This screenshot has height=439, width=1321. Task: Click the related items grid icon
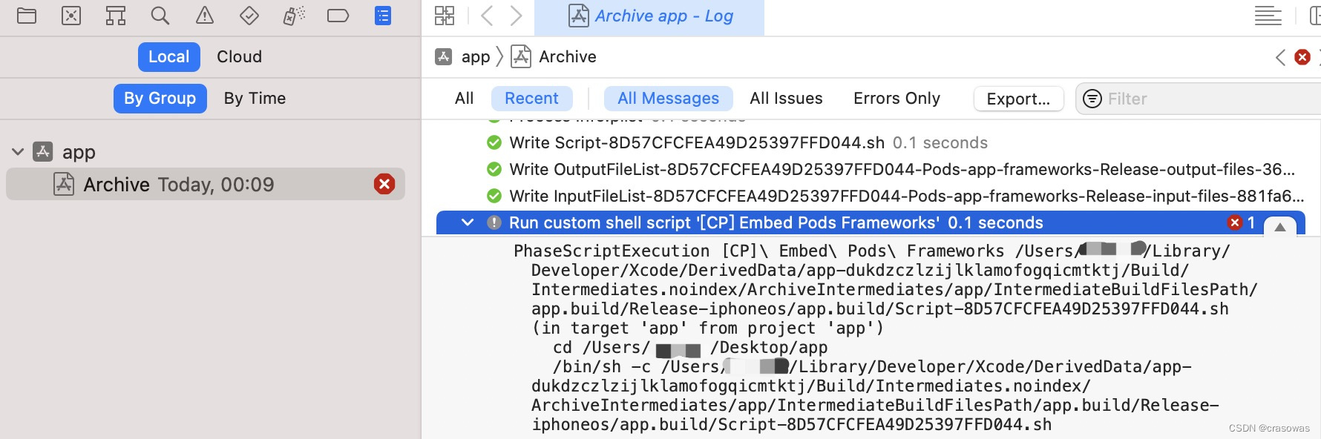click(445, 16)
